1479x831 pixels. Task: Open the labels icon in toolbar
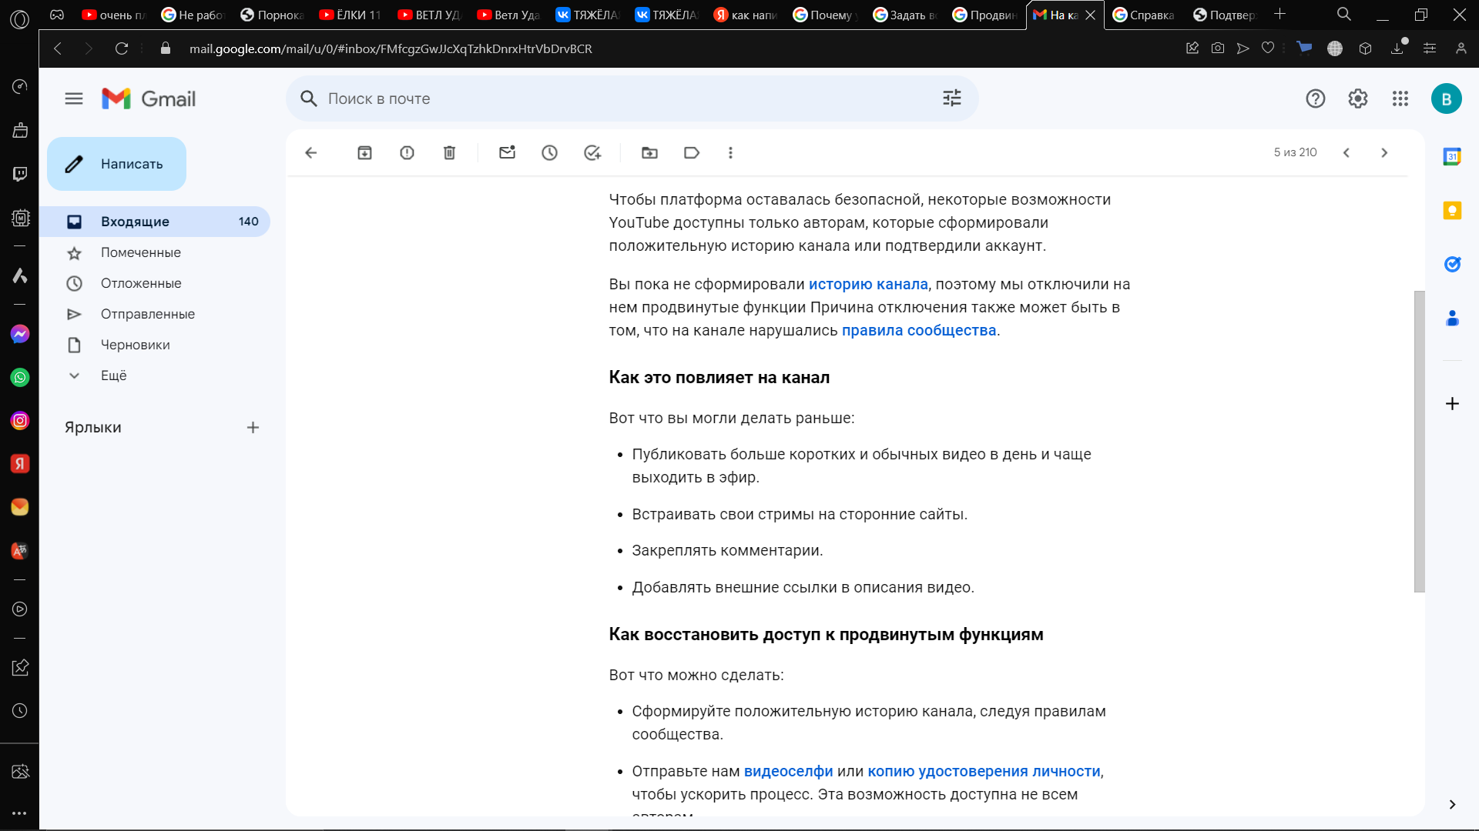pyautogui.click(x=692, y=153)
